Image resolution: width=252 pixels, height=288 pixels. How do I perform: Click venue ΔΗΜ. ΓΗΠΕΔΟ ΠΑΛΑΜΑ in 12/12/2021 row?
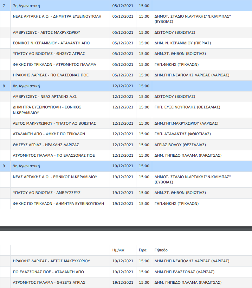point(188,155)
